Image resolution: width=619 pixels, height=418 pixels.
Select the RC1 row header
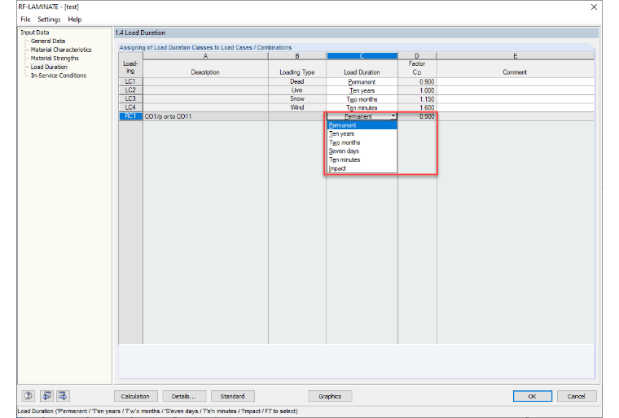[x=130, y=116]
